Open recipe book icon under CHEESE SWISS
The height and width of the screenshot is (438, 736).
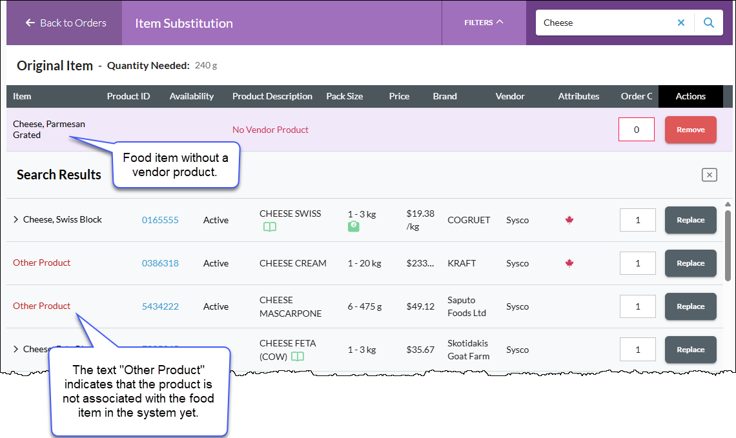270,227
